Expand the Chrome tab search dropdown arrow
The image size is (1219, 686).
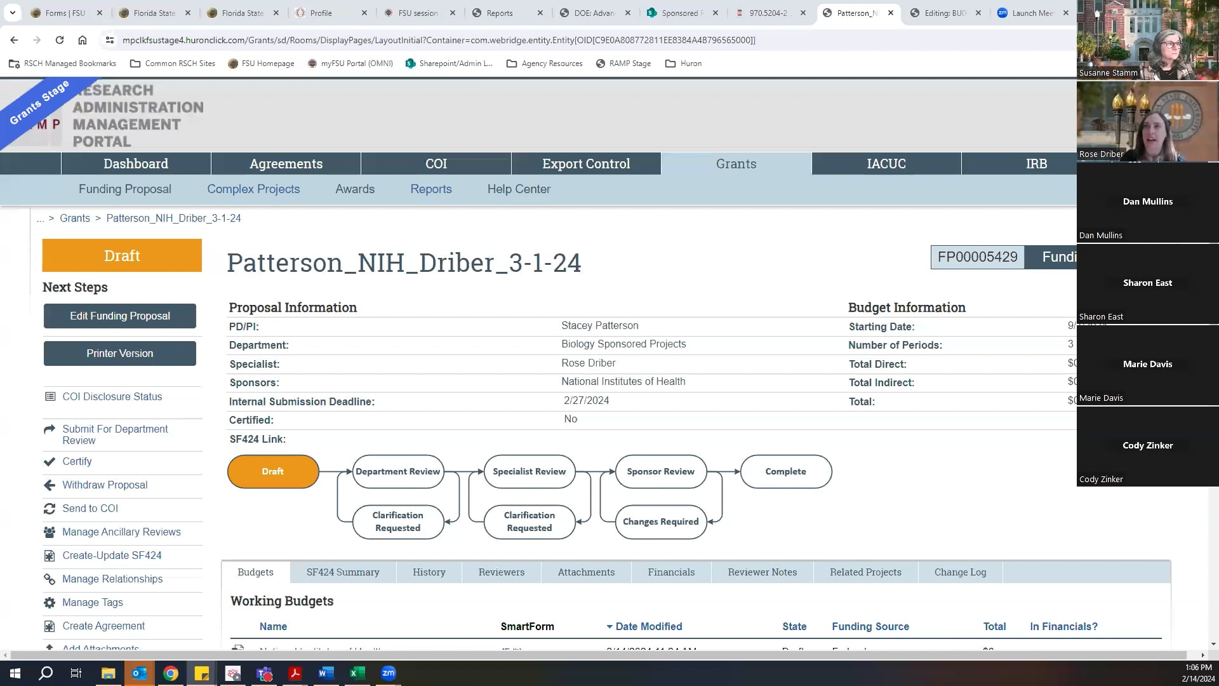[12, 13]
